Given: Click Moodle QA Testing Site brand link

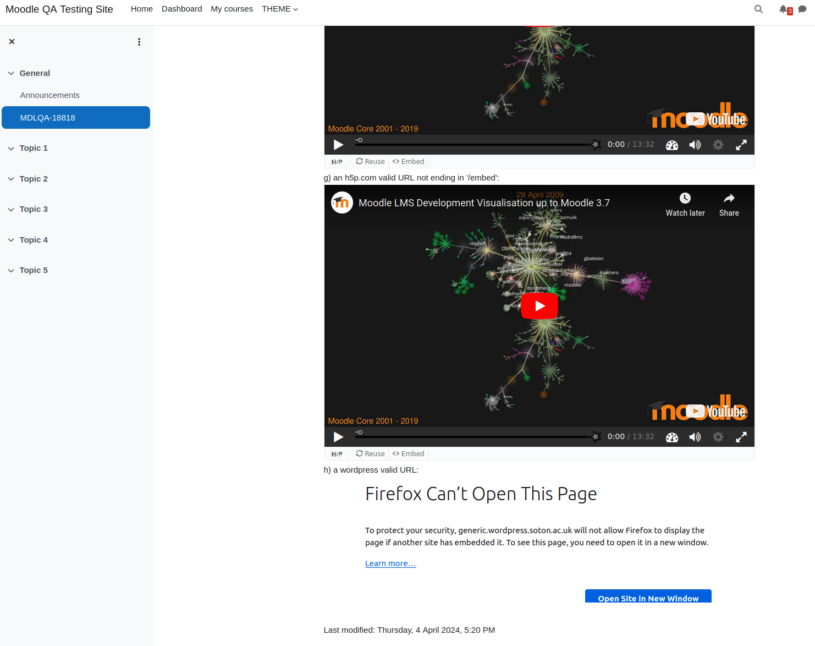Looking at the screenshot, I should pyautogui.click(x=59, y=9).
